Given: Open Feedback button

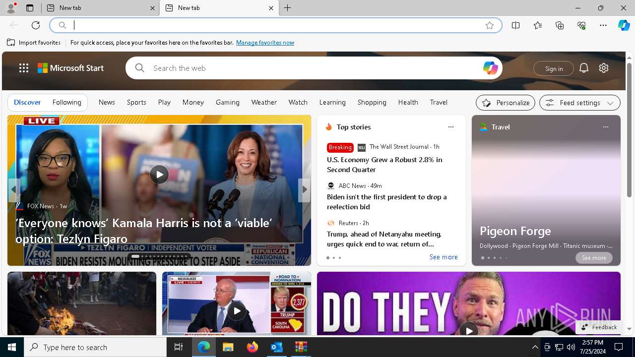Looking at the screenshot, I should 599,327.
